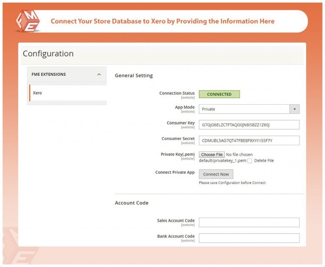Image resolution: width=325 pixels, height=267 pixels.
Task: Click the default/privatekey_1.pem file name
Action: tap(222, 161)
